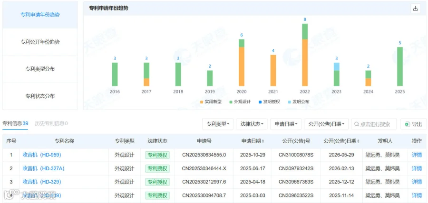Sort by 申请日期 column arrows

[263, 141]
